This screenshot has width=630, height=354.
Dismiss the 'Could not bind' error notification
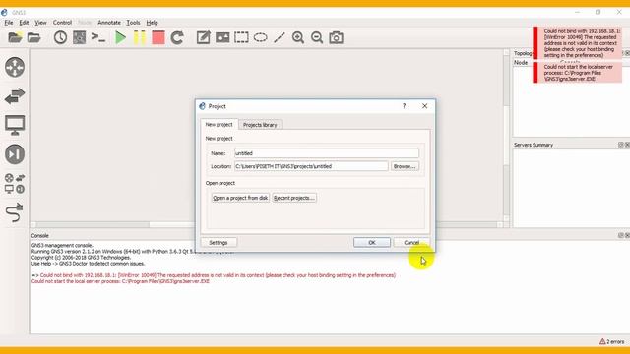click(578, 43)
